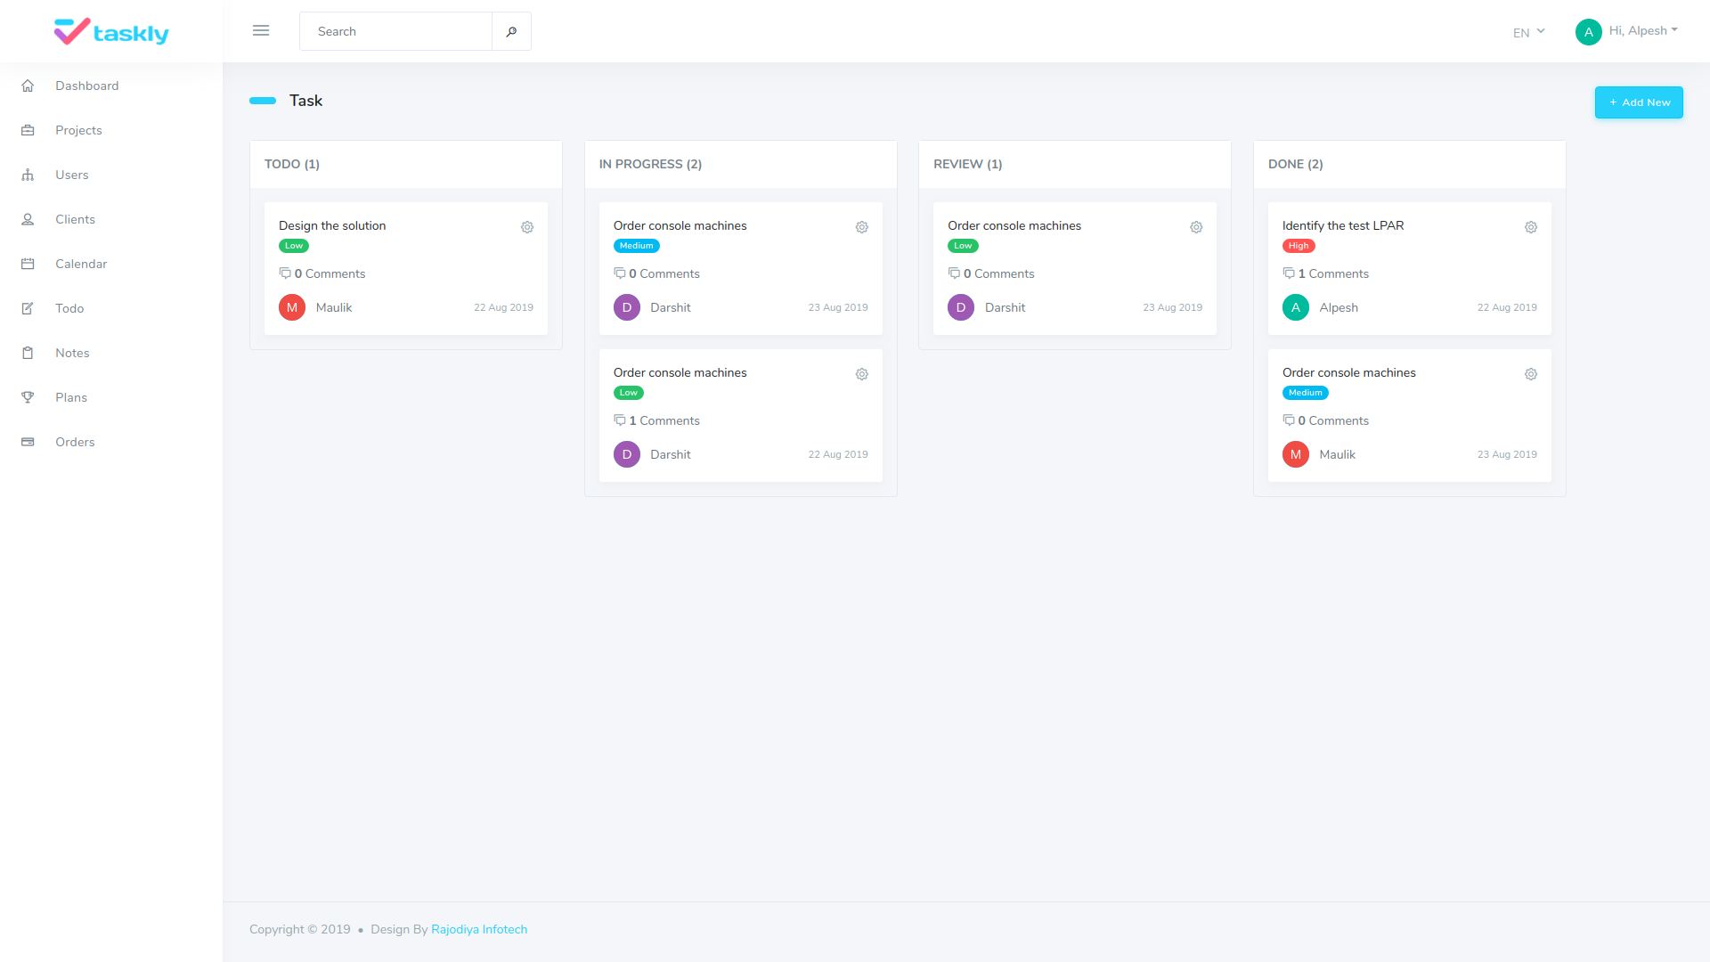This screenshot has width=1710, height=962.
Task: Click the search magnifier icon
Action: (511, 31)
